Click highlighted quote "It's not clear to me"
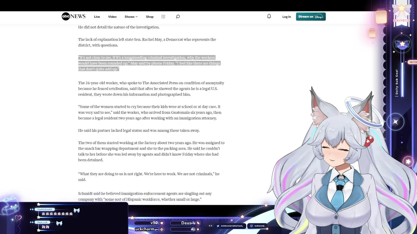Viewport: 417px width, 234px height. (x=149, y=63)
